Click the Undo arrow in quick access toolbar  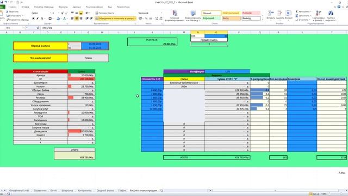pyautogui.click(x=6, y=2)
